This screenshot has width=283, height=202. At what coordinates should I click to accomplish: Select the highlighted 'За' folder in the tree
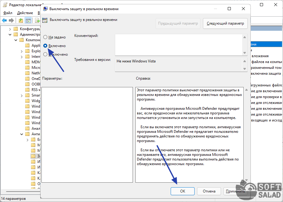(x=36, y=156)
